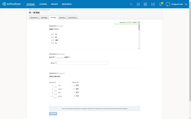Click the Upgrade link in header
This screenshot has width=191, height=119.
[30, 4]
